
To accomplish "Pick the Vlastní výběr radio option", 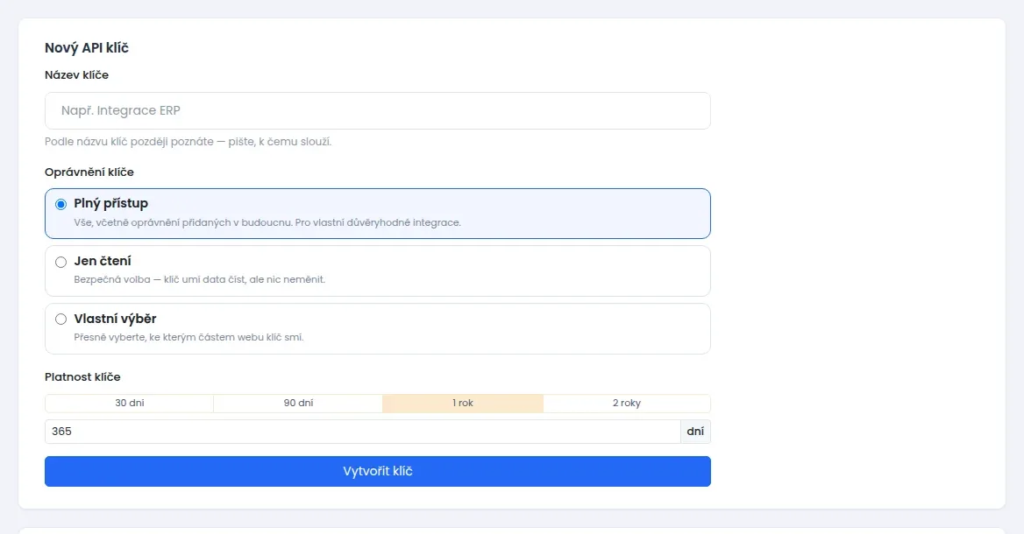I will click(x=60, y=320).
